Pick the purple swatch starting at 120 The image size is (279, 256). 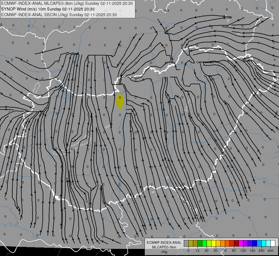(x=246, y=243)
